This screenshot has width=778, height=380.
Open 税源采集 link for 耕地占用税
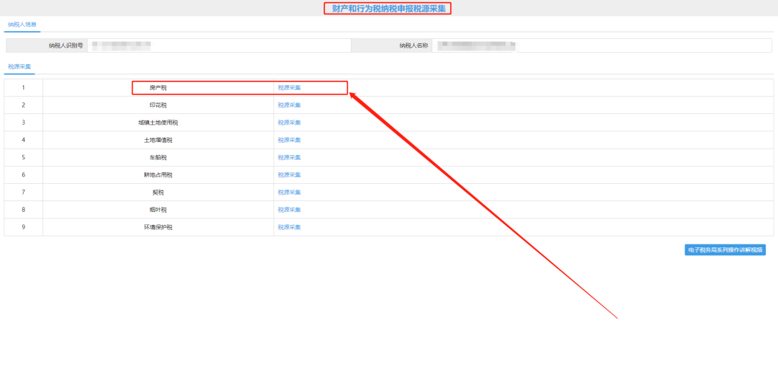pos(289,174)
